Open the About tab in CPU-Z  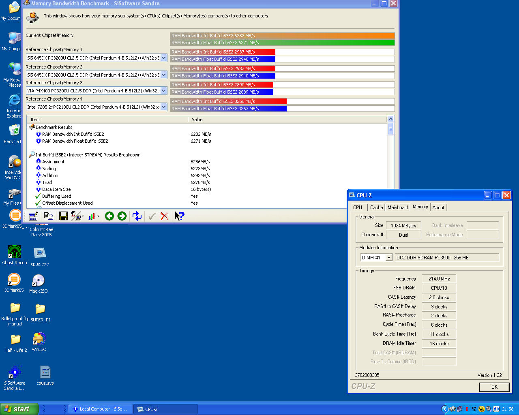pos(438,207)
